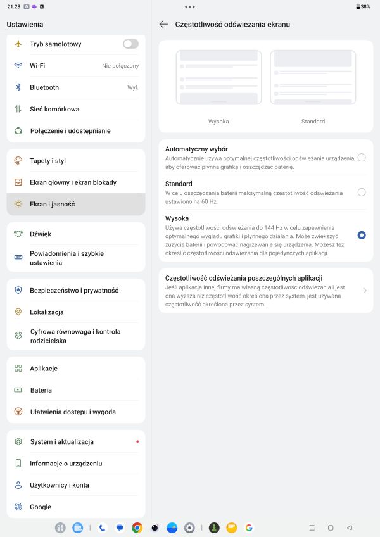Select Automatyczny wybór radio button
The image size is (380, 537).
[x=362, y=157]
